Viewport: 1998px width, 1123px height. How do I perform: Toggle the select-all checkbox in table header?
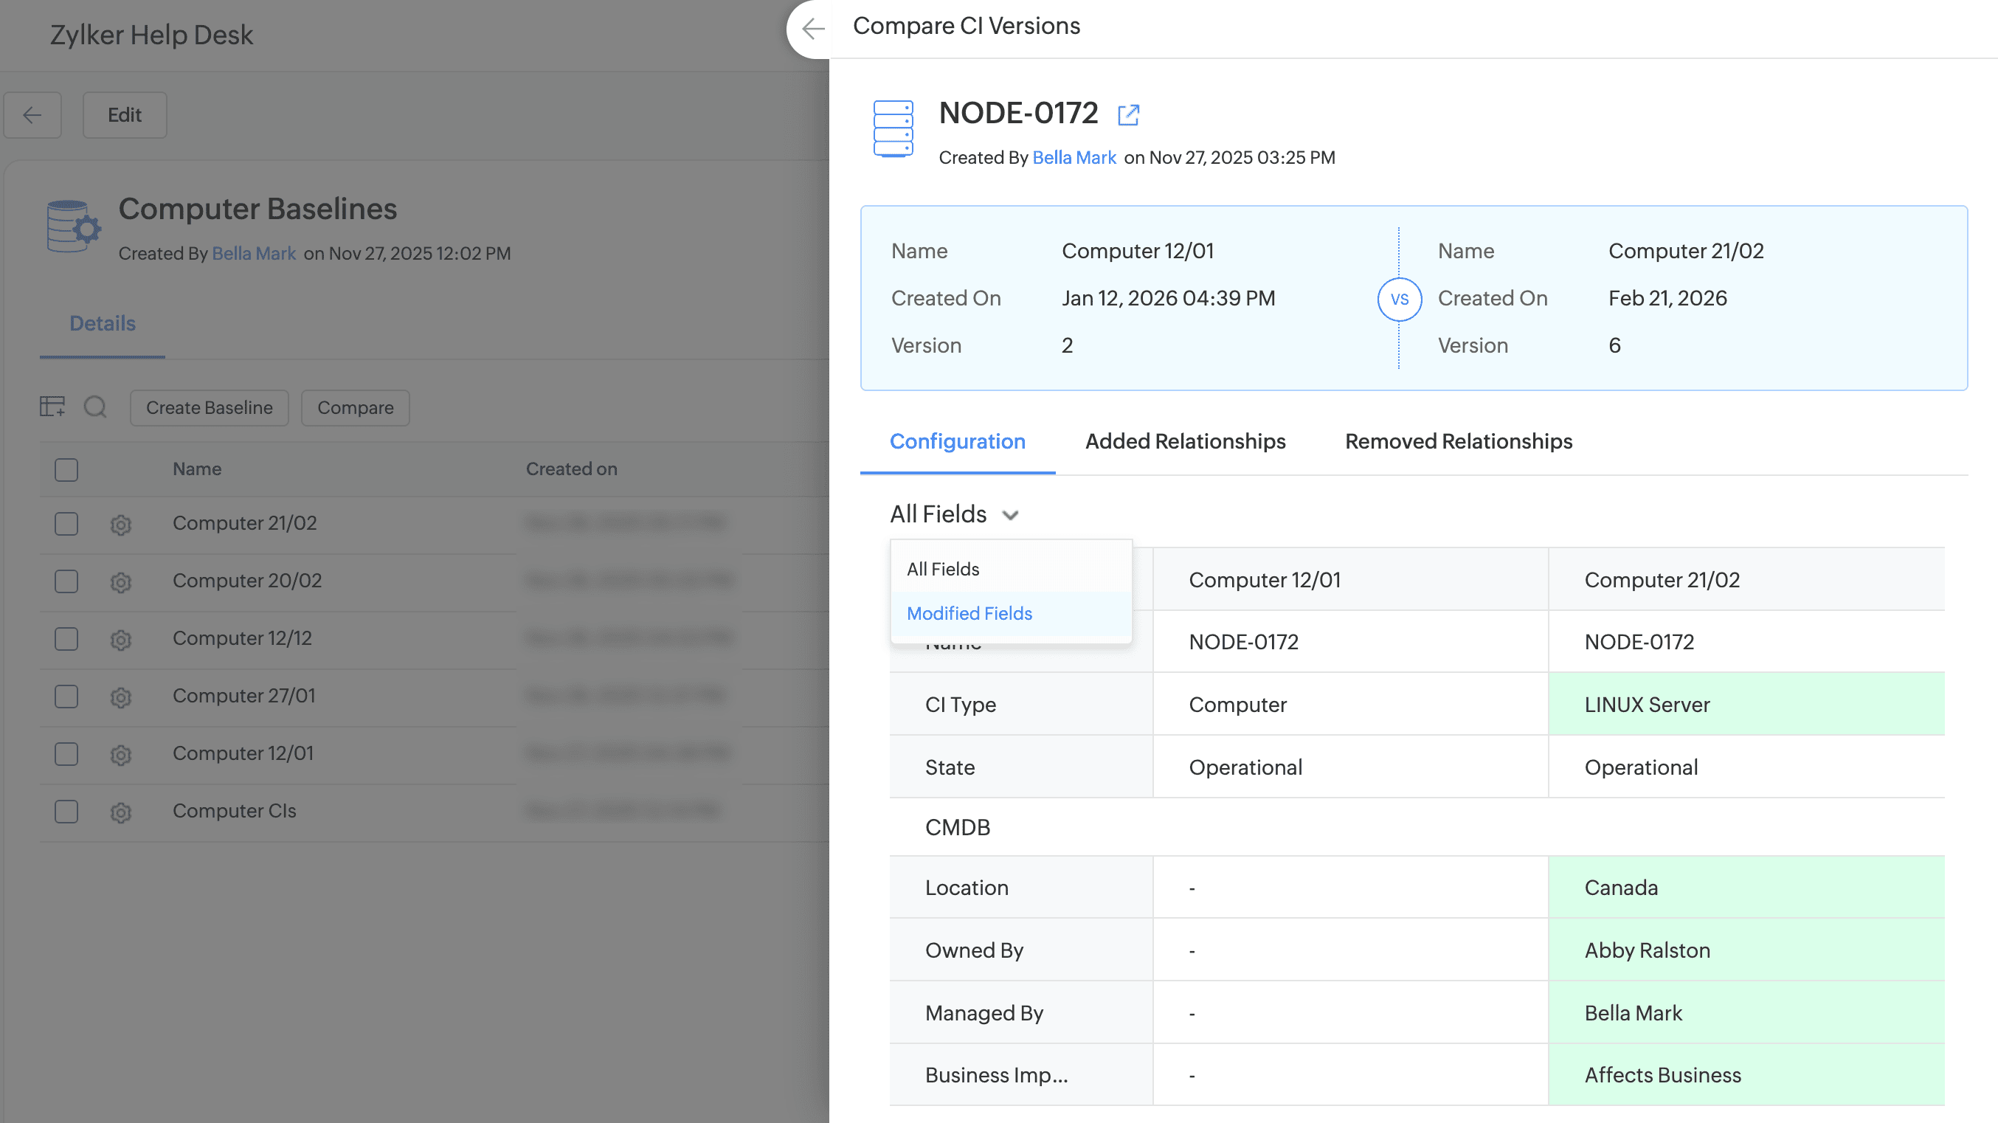coord(66,469)
